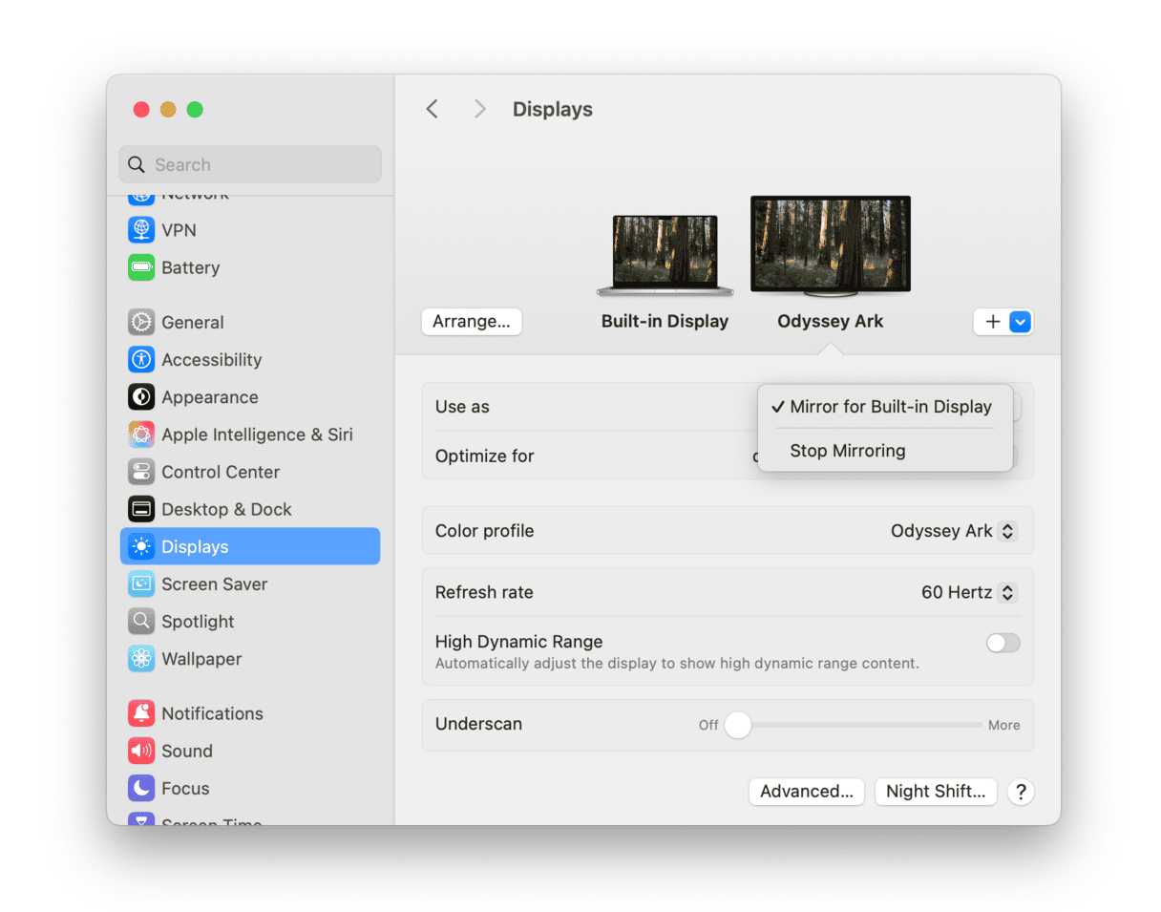Click the Sound speaker icon
The width and height of the screenshot is (1161, 912).
[x=141, y=751]
